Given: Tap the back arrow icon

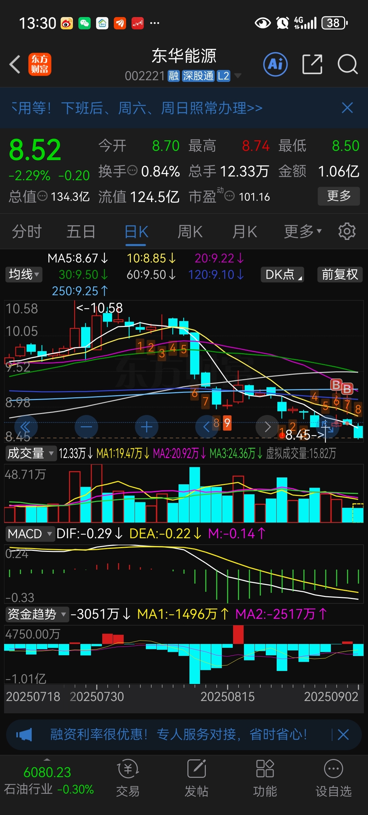Looking at the screenshot, I should point(15,64).
